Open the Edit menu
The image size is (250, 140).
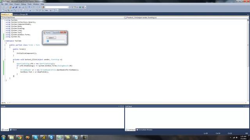6,4
